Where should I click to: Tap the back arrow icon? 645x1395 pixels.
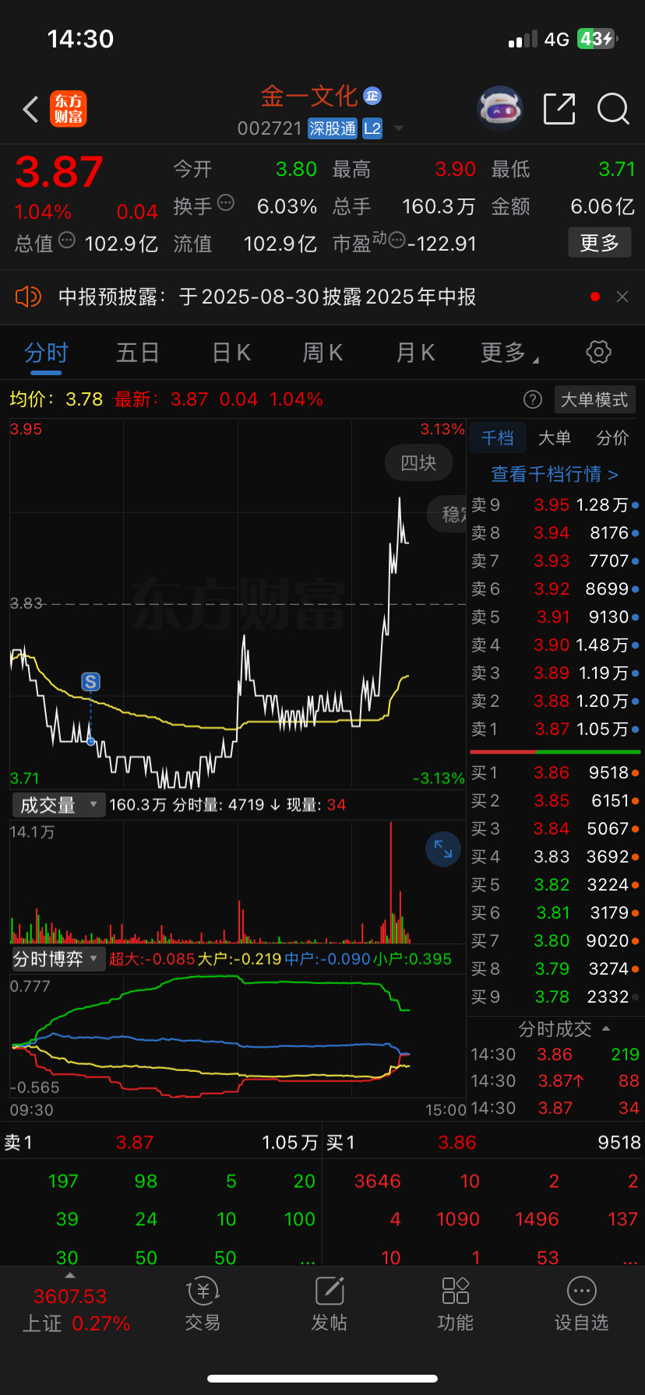tap(30, 110)
